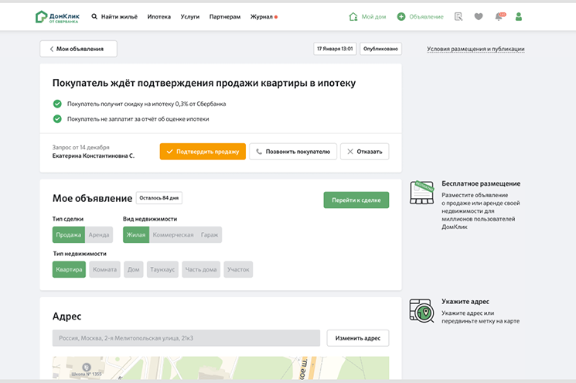Screen dimensions: 576x383
Task: Open the Журнал menu item
Action: tap(261, 16)
